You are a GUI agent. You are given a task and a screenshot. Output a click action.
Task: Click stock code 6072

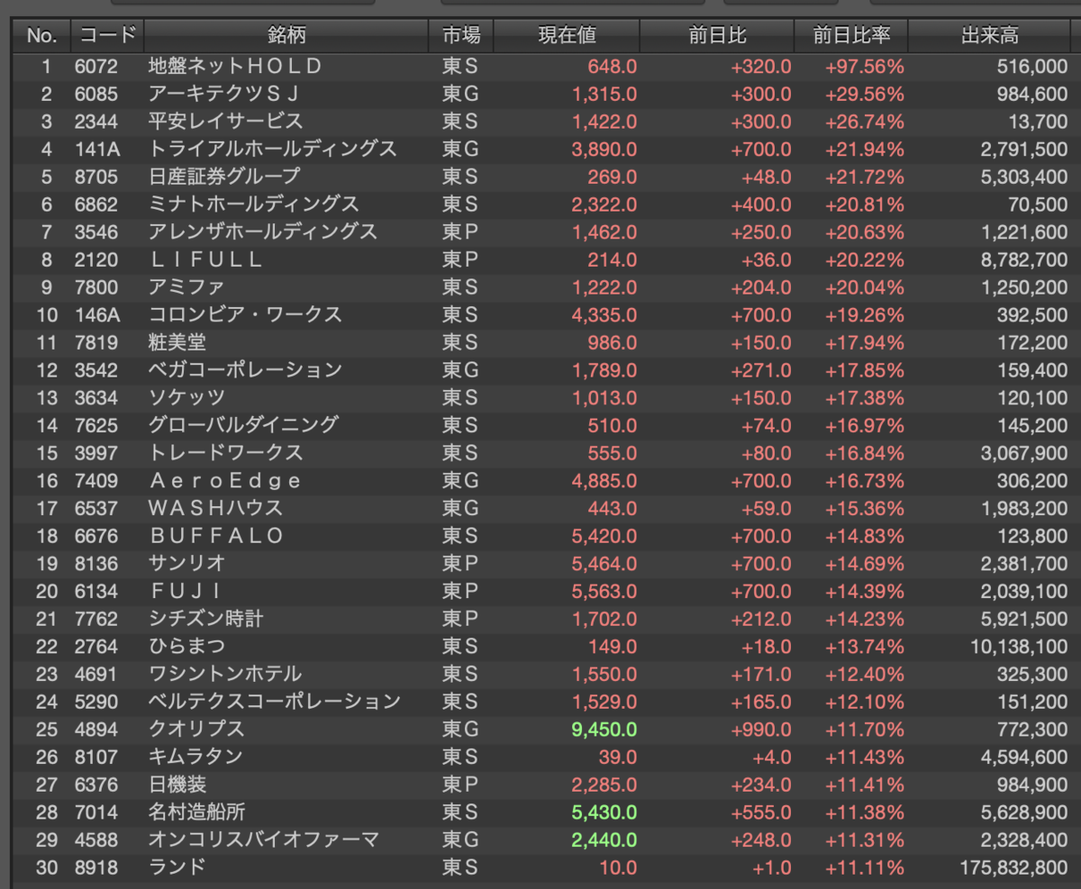click(x=95, y=67)
